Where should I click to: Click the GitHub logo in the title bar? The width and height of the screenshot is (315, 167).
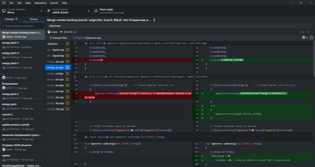(4, 3)
